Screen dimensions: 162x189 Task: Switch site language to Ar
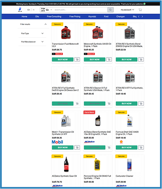pyautogui.click(x=34, y=10)
